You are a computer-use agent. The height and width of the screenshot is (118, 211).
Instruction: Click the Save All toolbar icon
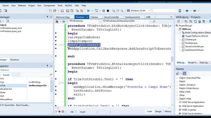68,11
